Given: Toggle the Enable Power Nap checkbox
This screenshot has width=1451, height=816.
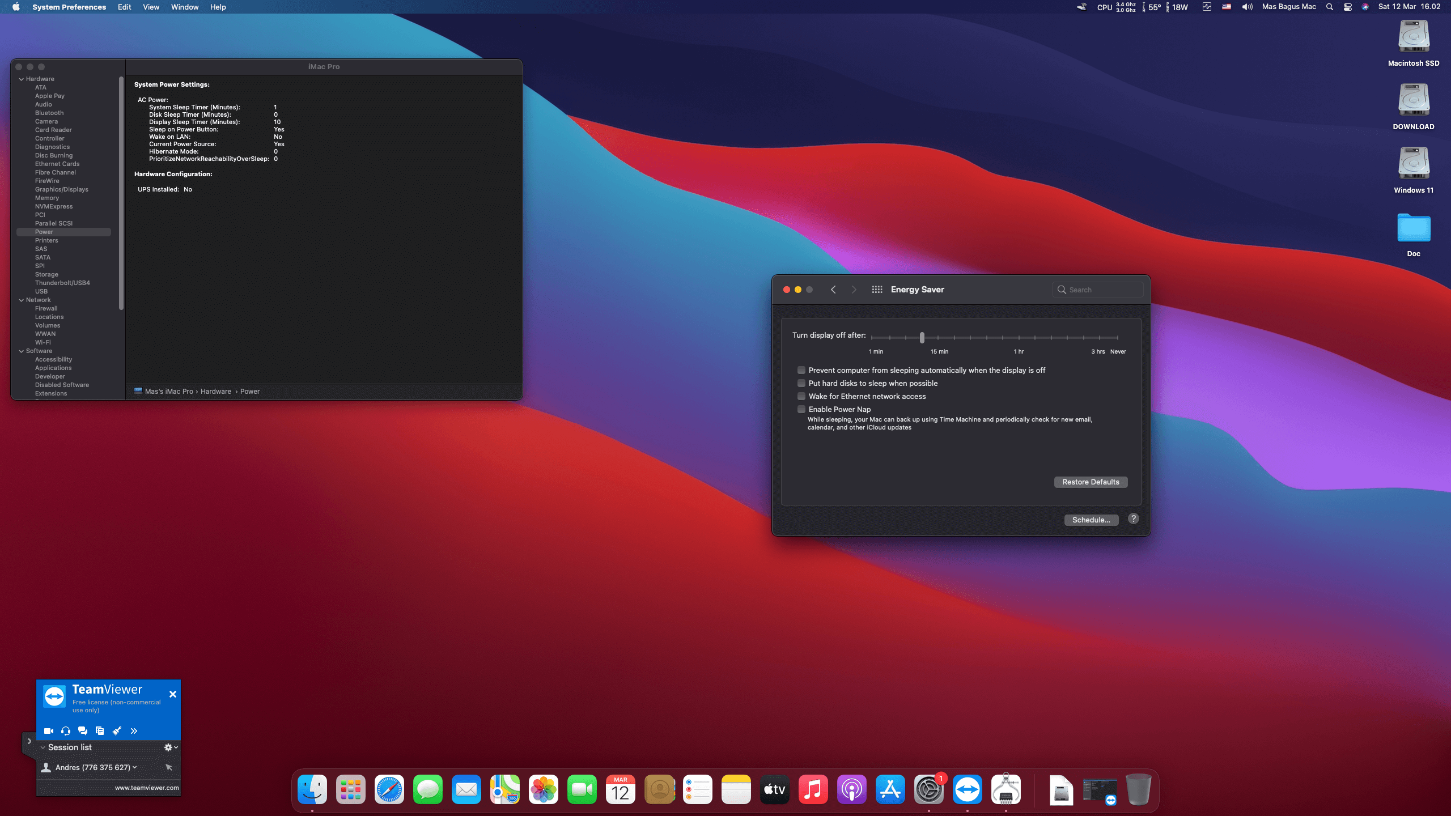Looking at the screenshot, I should coord(801,409).
